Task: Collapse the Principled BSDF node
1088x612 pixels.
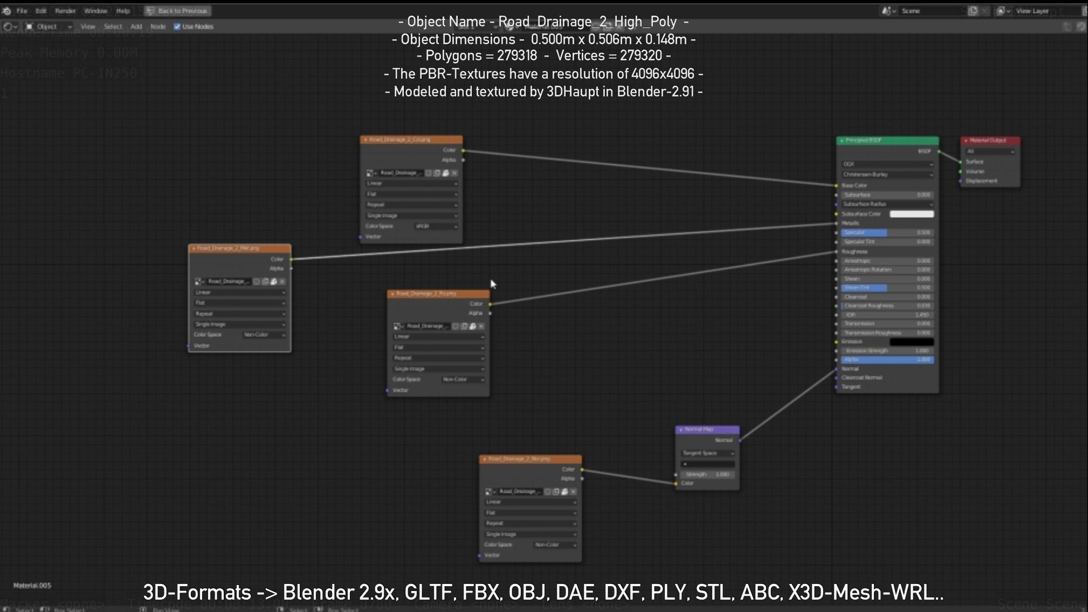Action: [842, 141]
